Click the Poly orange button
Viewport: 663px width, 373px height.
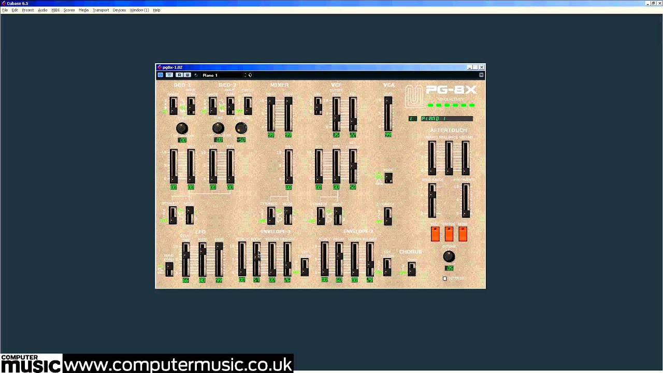point(435,234)
